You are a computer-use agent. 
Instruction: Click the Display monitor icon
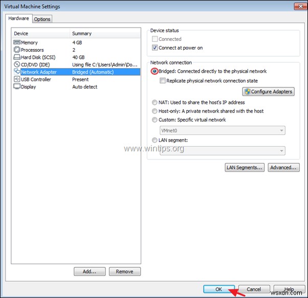coord(17,86)
